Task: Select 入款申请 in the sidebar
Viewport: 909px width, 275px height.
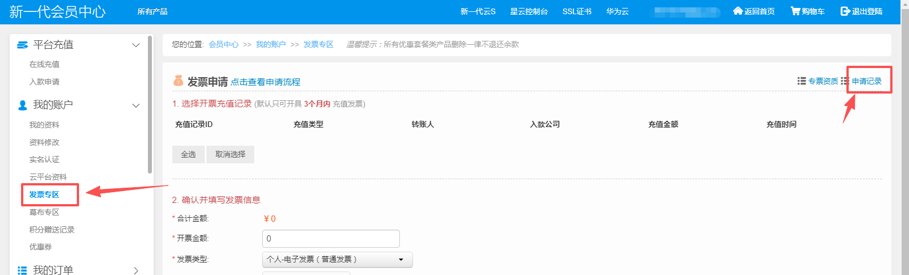Action: pos(44,82)
